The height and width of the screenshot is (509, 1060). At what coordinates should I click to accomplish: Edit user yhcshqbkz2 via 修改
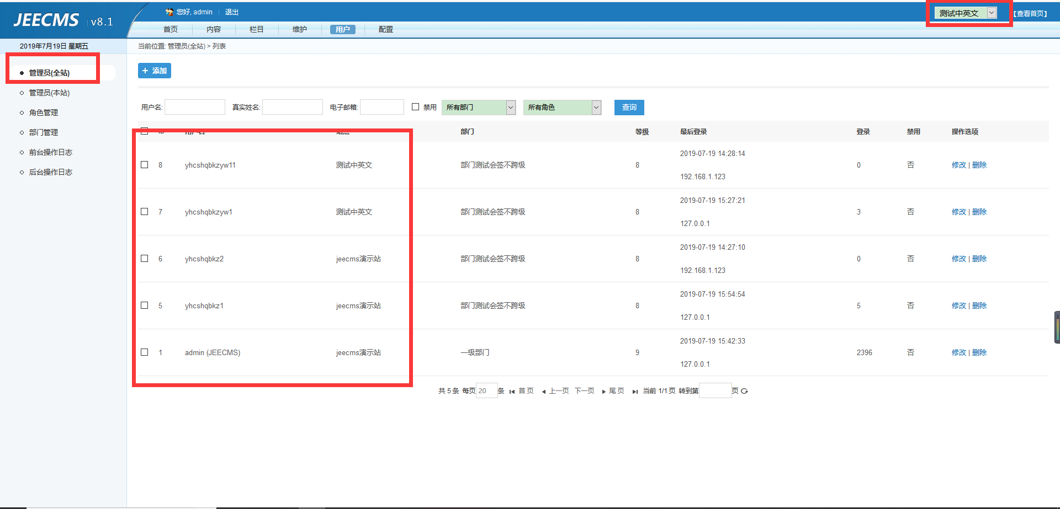(959, 259)
